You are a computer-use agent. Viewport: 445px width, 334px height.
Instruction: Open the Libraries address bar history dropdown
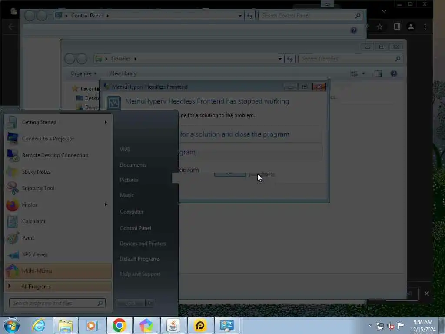click(x=280, y=59)
